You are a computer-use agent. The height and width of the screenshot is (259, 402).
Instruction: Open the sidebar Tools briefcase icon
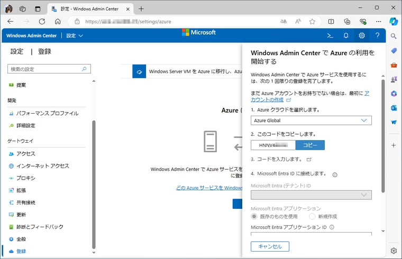coord(394,65)
